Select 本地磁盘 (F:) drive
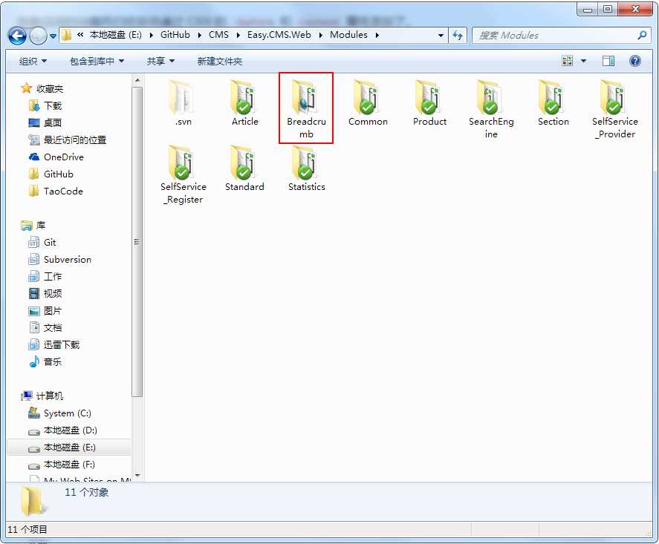 click(x=62, y=465)
